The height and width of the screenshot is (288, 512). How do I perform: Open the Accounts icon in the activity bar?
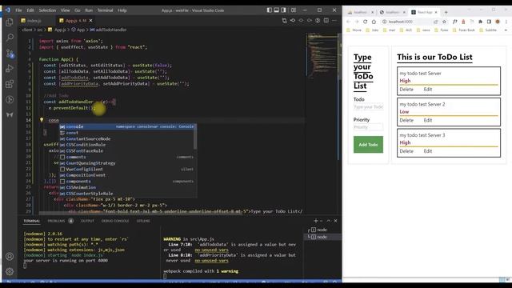coord(10,257)
